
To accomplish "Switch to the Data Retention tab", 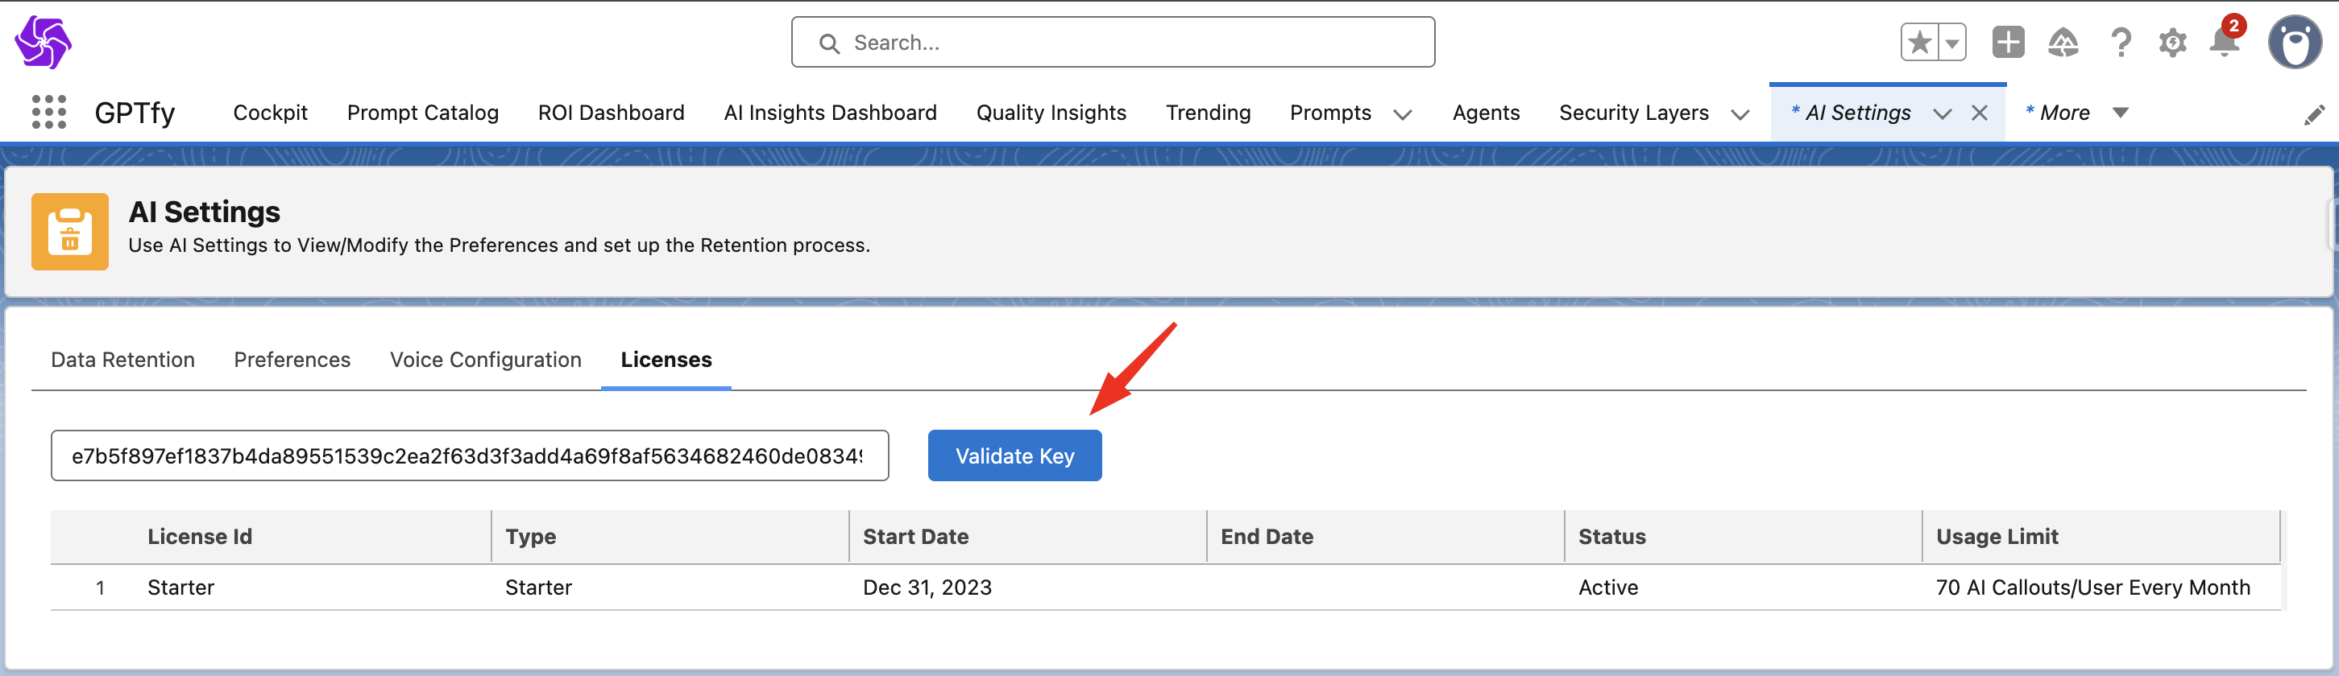I will coord(122,361).
